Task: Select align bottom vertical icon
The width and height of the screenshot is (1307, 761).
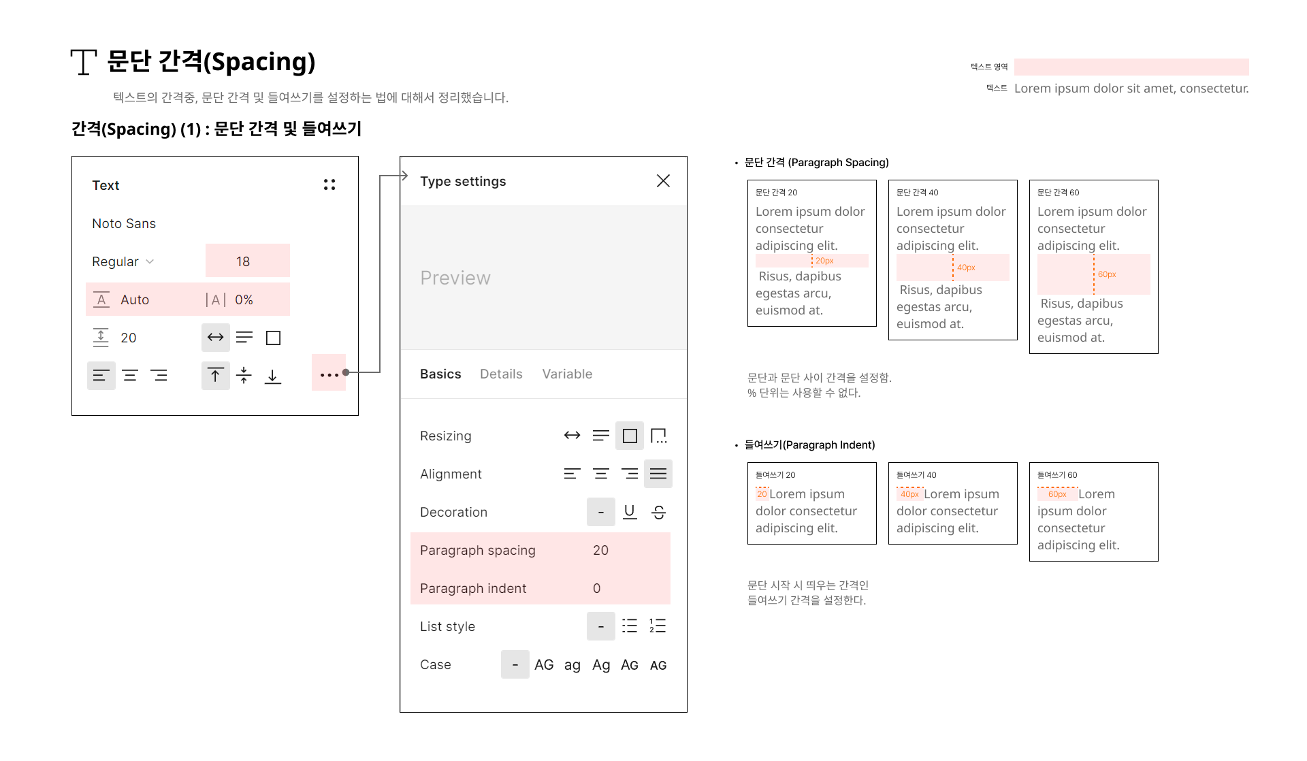Action: tap(272, 376)
